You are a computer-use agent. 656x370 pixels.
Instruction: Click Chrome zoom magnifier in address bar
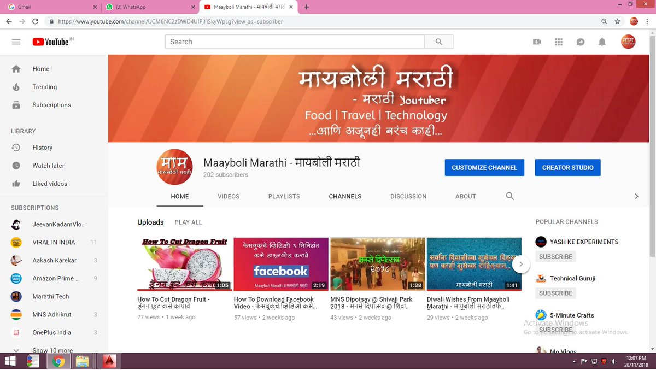click(x=604, y=21)
